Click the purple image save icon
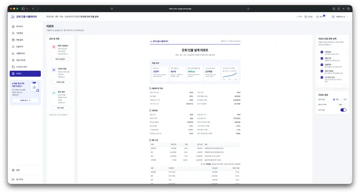Viewport: 360px width, 194px height. pos(54,70)
